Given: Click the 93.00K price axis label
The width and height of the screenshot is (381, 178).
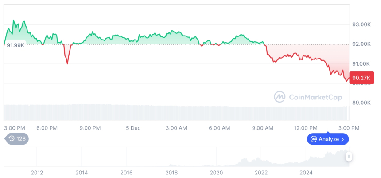Looking at the screenshot, I should (361, 24).
